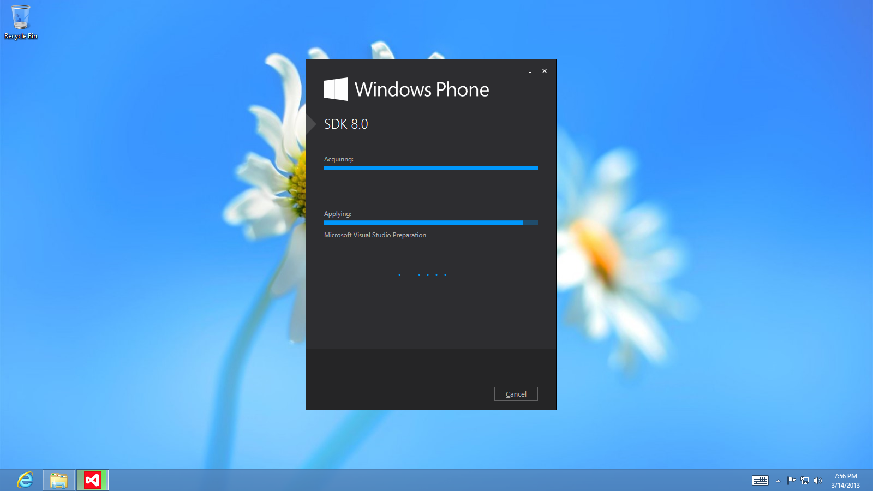Click the Applying progress bar
Image resolution: width=873 pixels, height=491 pixels.
[x=430, y=223]
